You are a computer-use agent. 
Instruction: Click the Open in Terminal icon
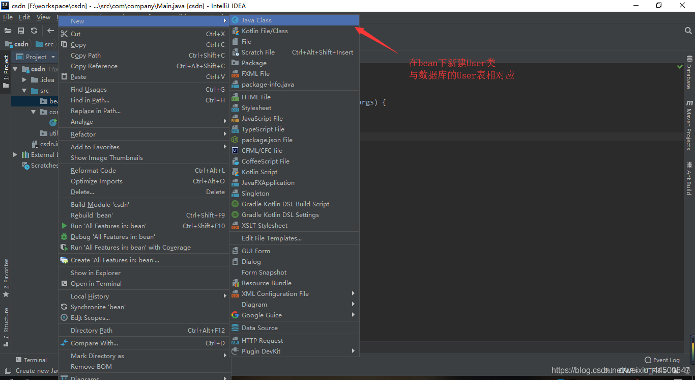[64, 283]
